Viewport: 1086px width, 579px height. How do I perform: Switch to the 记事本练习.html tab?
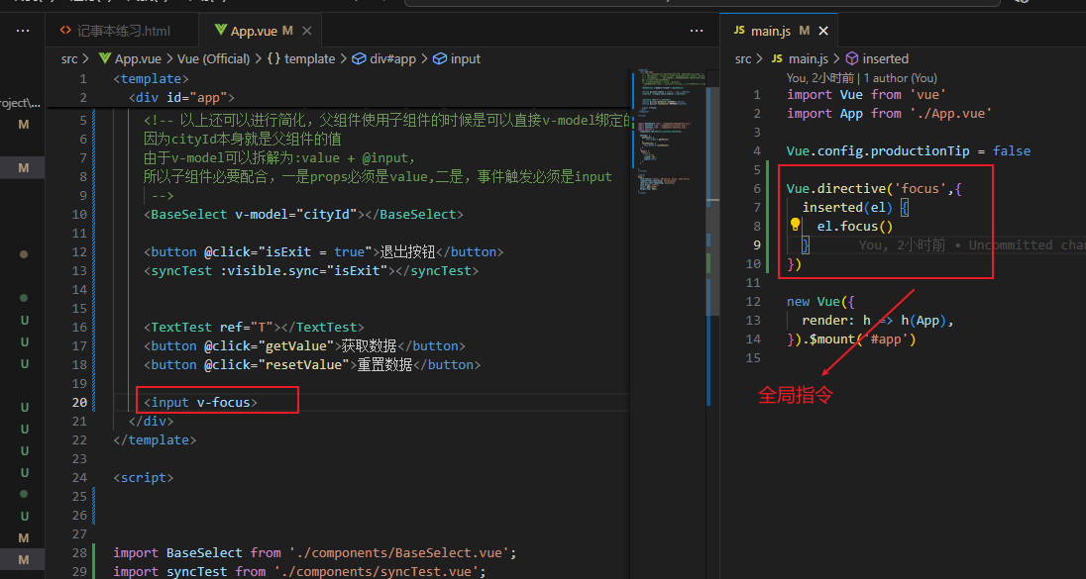(115, 31)
